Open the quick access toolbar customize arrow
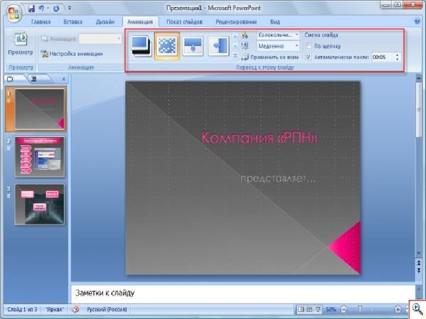 (x=70, y=8)
